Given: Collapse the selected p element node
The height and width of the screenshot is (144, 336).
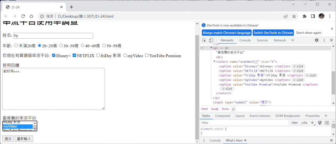Looking at the screenshot, I should click(211, 48).
